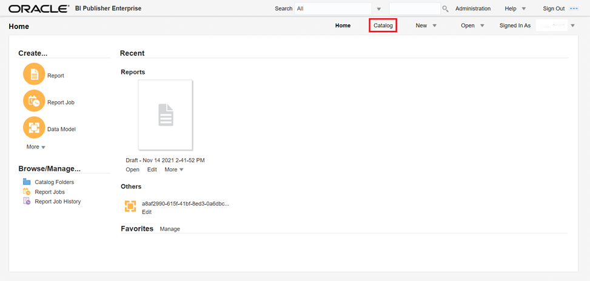Screen dimensions: 590x281
Task: Open the New menu
Action: (x=421, y=25)
